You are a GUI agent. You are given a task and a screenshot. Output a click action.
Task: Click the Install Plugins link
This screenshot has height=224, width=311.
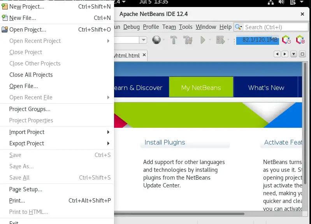[x=165, y=142]
